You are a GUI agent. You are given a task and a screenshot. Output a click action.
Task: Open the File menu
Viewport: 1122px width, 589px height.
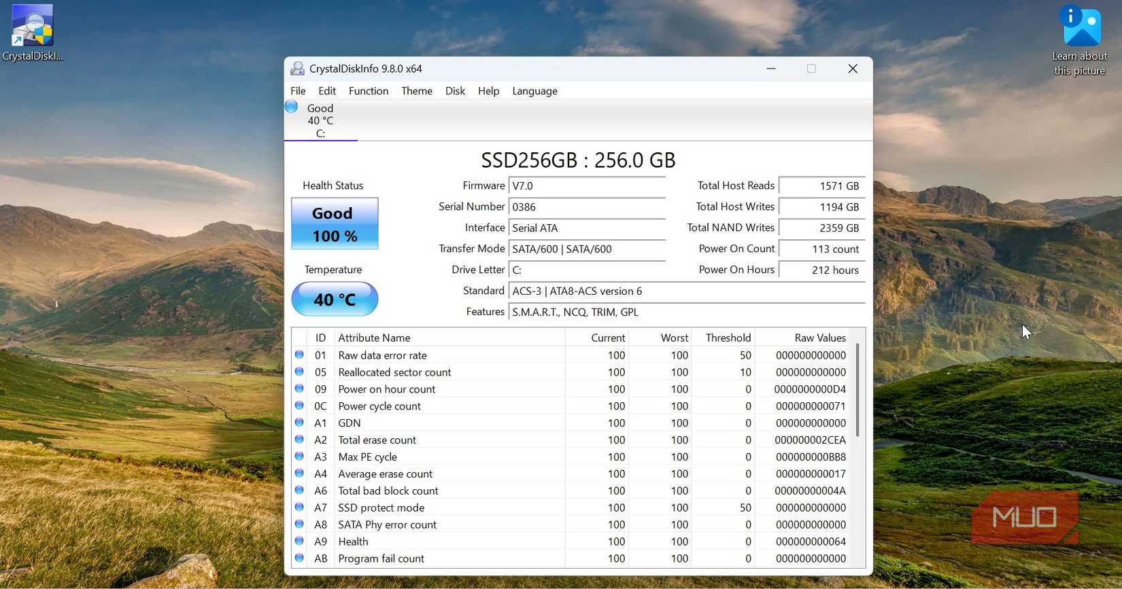[x=298, y=91]
